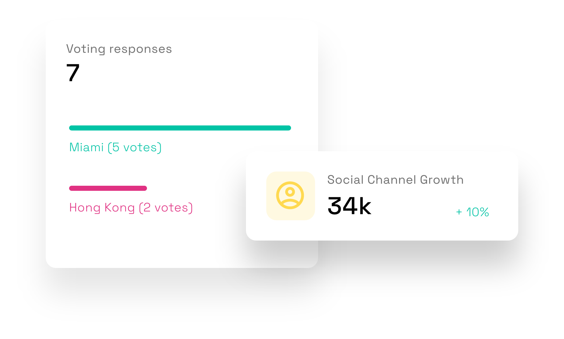Image resolution: width=564 pixels, height=339 pixels.
Task: Click the Voting responses heading
Action: point(119,49)
